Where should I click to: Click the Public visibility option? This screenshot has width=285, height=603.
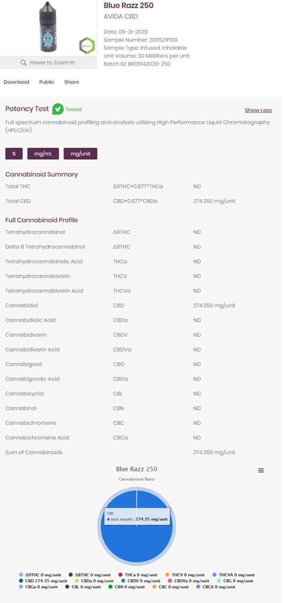click(47, 82)
